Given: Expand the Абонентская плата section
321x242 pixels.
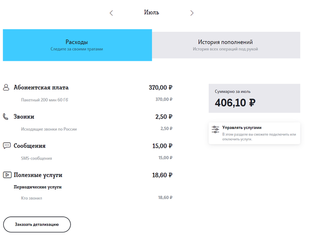Looking at the screenshot, I should [x=41, y=87].
